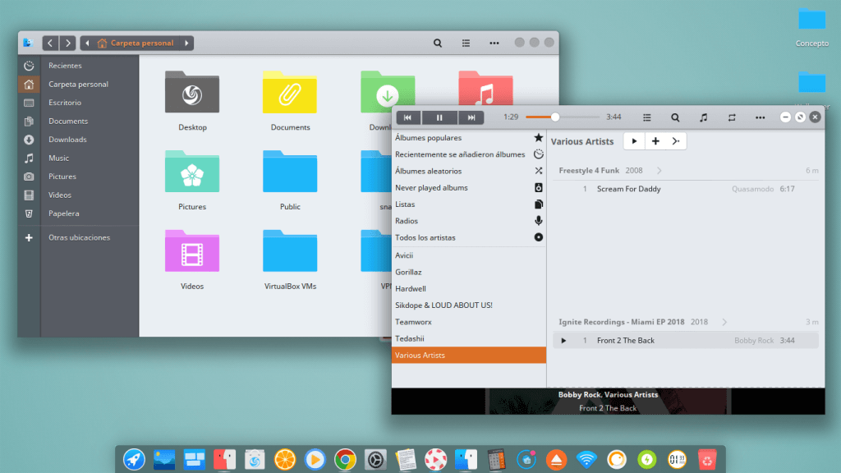This screenshot has width=841, height=473.
Task: Open Downloads in the file manager sidebar
Action: click(x=78, y=140)
